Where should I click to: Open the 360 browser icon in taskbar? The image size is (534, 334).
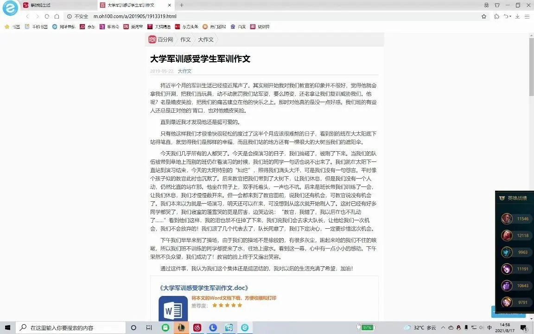[245, 328]
